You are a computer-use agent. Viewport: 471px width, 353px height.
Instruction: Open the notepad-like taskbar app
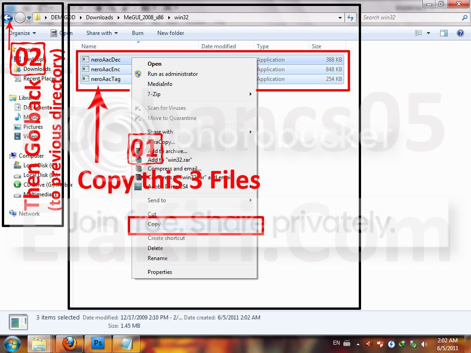click(126, 344)
